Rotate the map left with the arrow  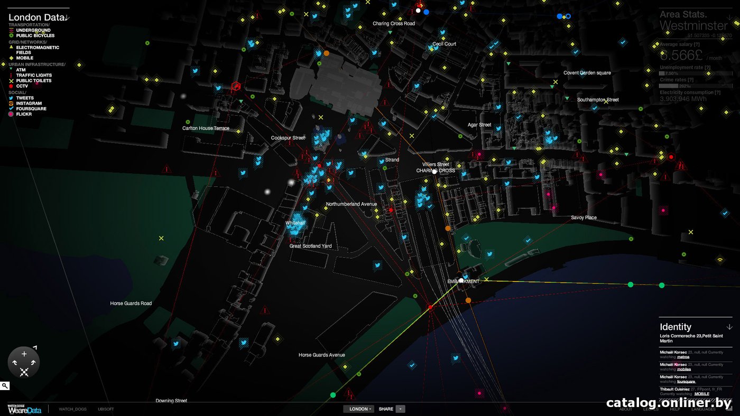(x=15, y=363)
